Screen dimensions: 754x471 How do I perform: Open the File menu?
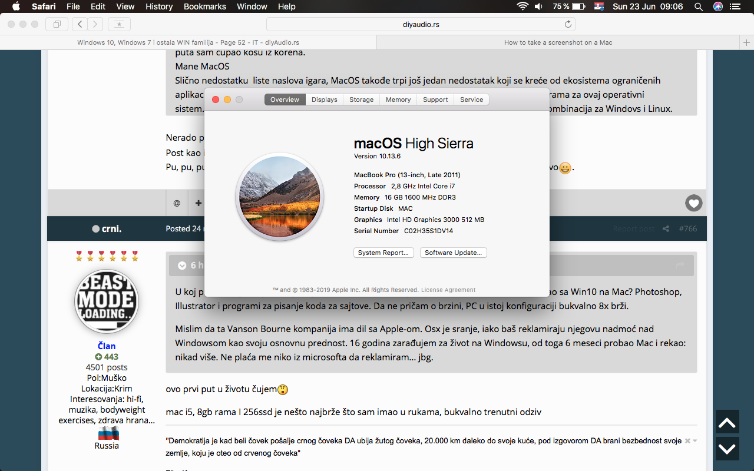click(73, 6)
